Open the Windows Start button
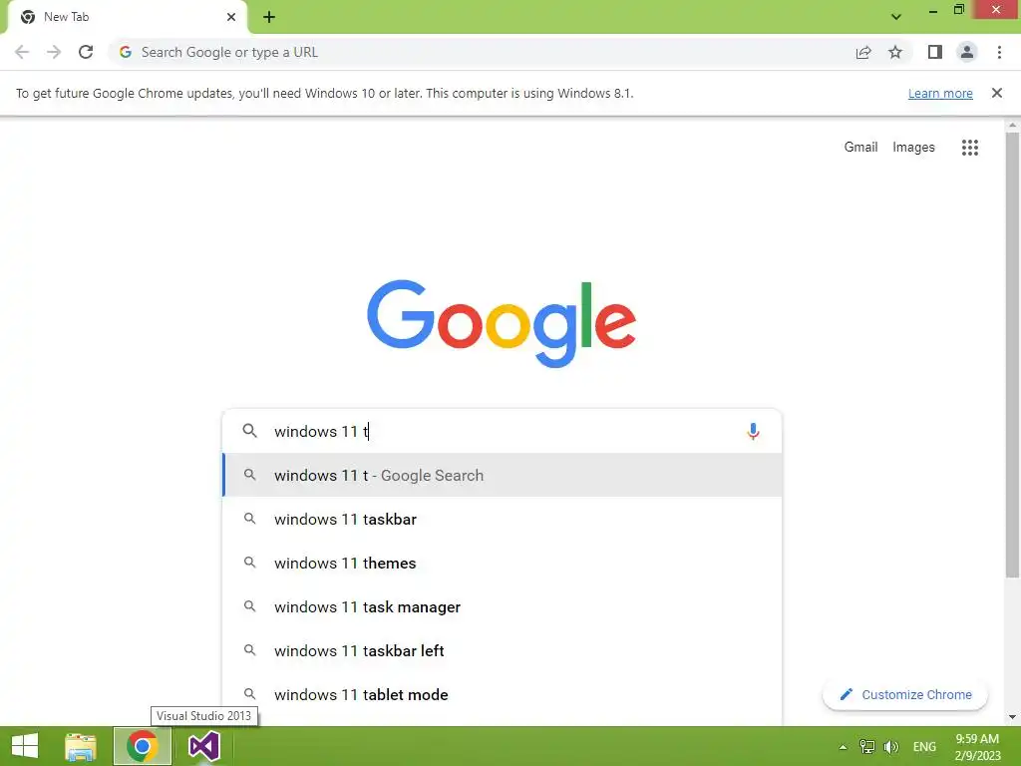This screenshot has height=766, width=1021. point(25,746)
